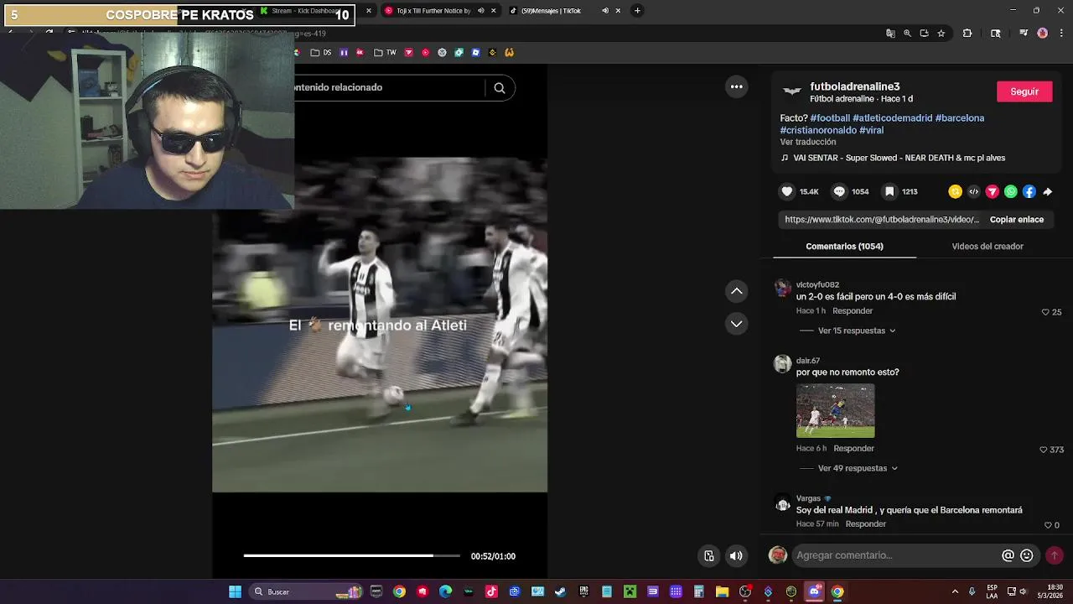
Task: Open the three-dot video options menu
Action: coord(736,86)
